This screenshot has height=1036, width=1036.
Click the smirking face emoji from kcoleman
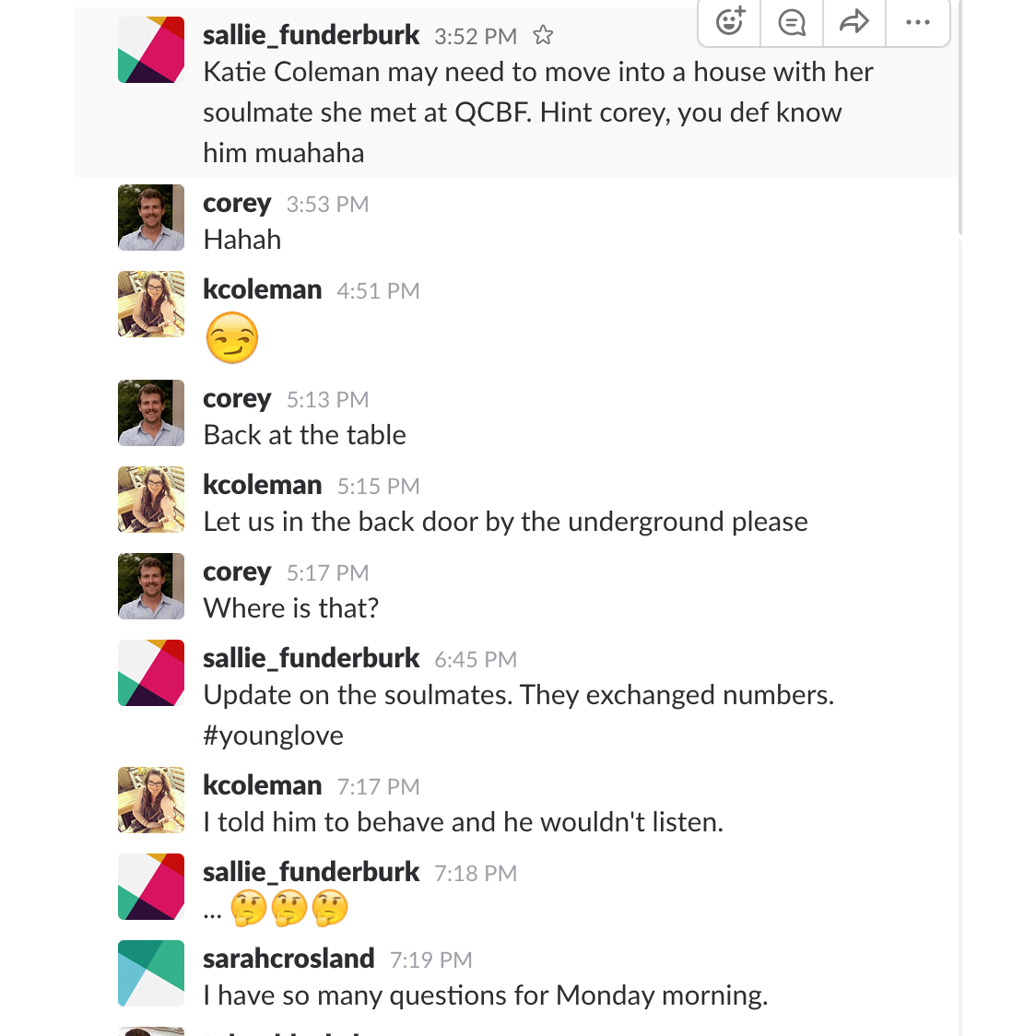pyautogui.click(x=232, y=338)
